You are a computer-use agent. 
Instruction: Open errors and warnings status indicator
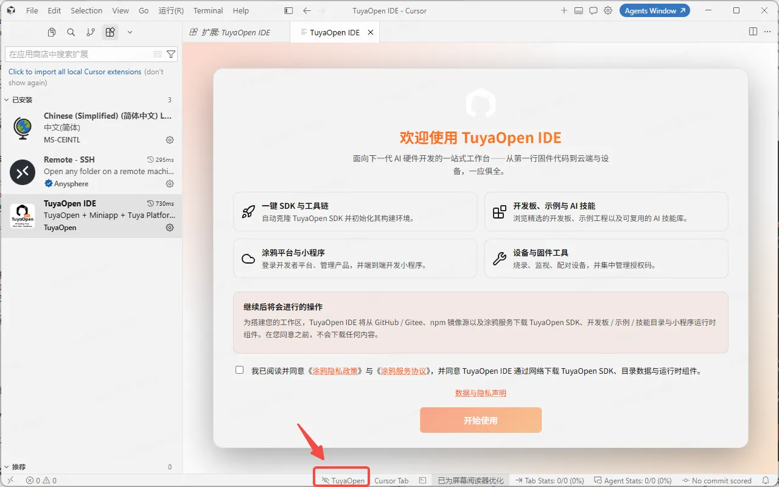tap(41, 480)
